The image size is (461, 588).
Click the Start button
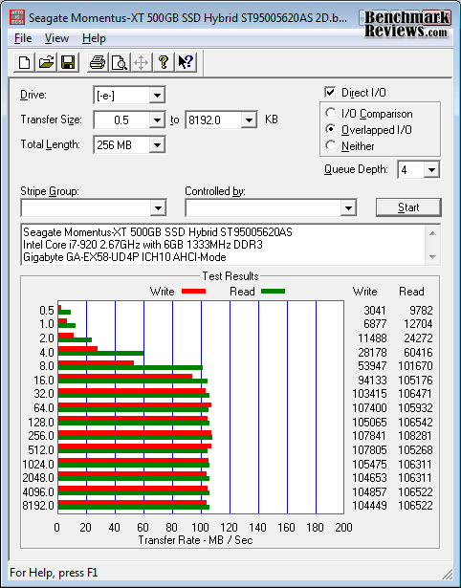(x=408, y=207)
